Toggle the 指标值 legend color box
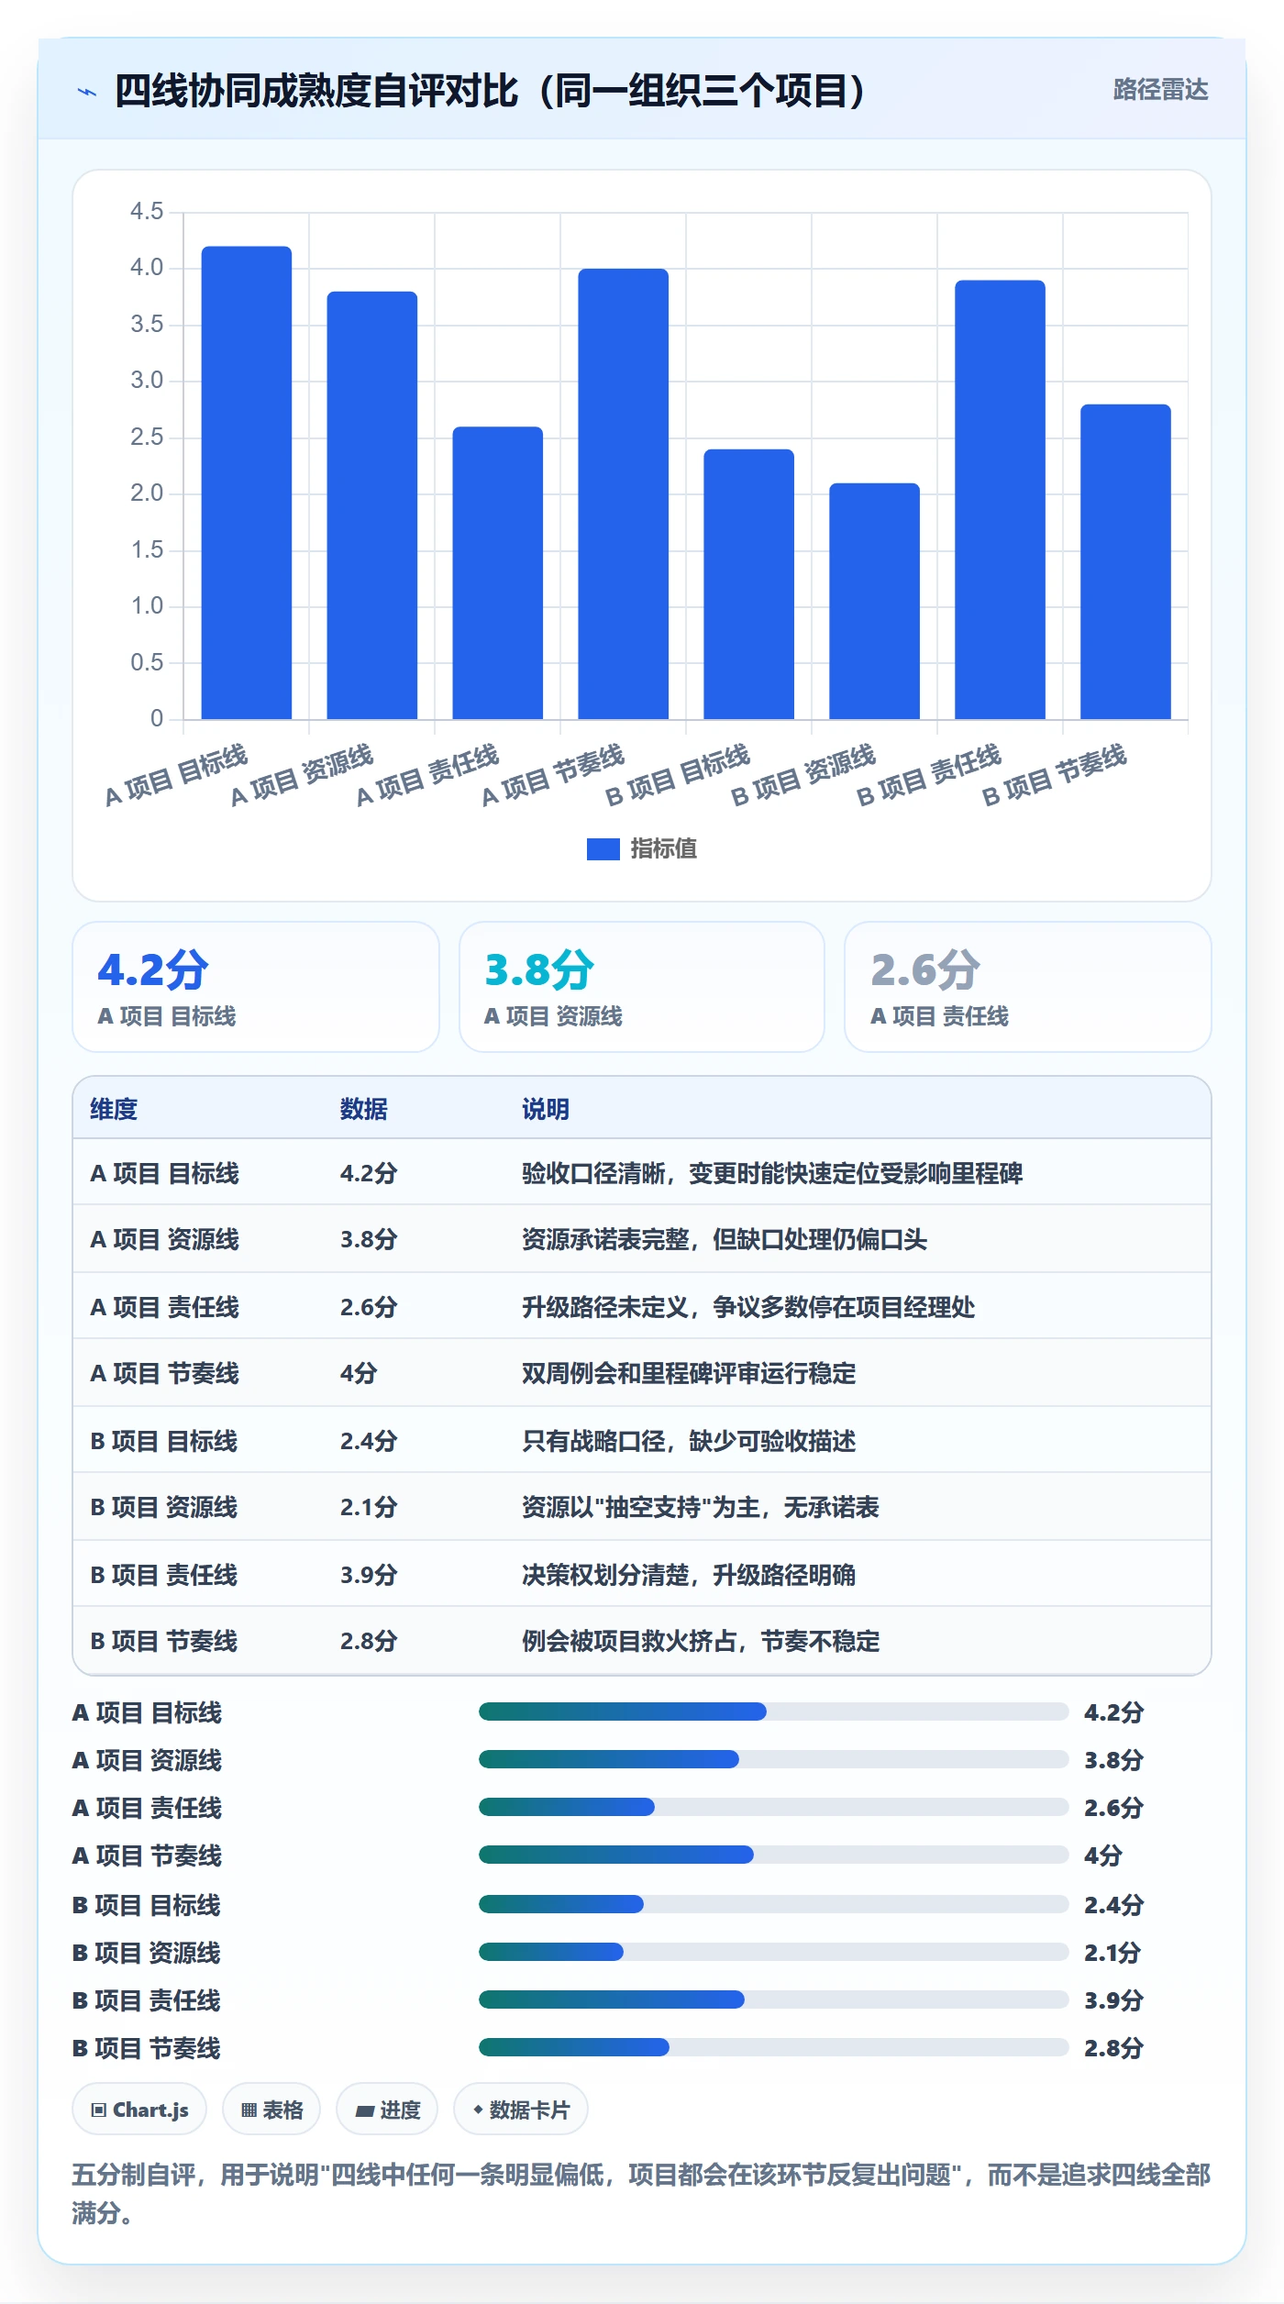1284x2304 pixels. [x=603, y=849]
